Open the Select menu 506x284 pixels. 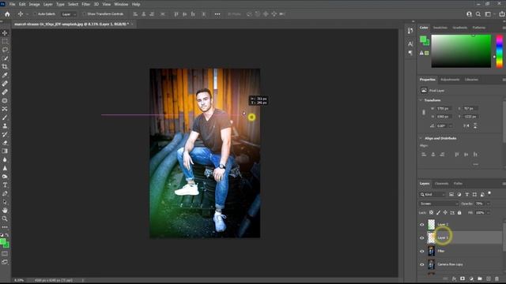[x=73, y=4]
